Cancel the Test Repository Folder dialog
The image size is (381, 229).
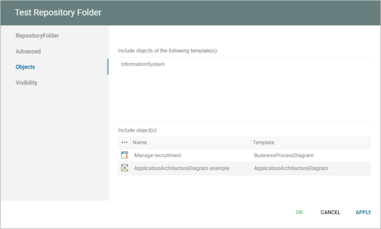click(x=330, y=212)
